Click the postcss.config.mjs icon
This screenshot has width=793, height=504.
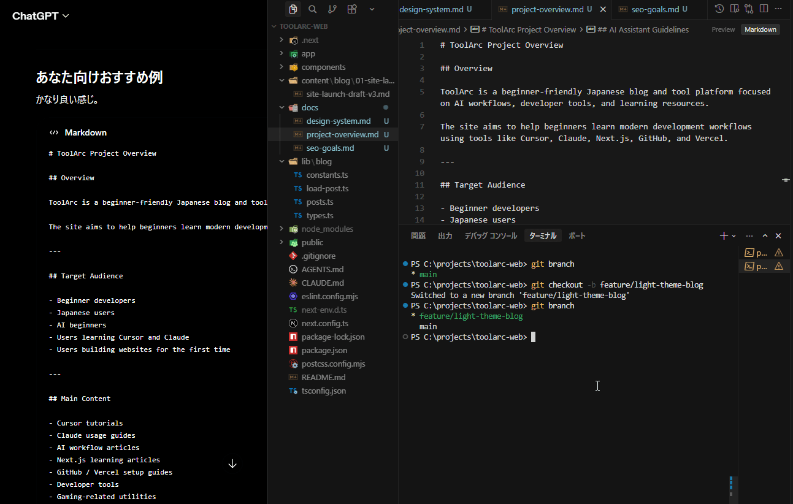293,364
